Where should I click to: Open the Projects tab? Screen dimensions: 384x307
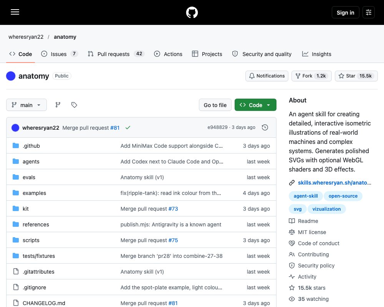tap(207, 54)
